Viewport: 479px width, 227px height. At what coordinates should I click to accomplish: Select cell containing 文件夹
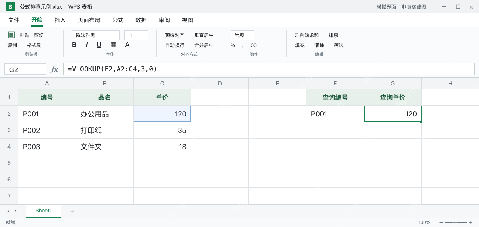tap(105, 147)
